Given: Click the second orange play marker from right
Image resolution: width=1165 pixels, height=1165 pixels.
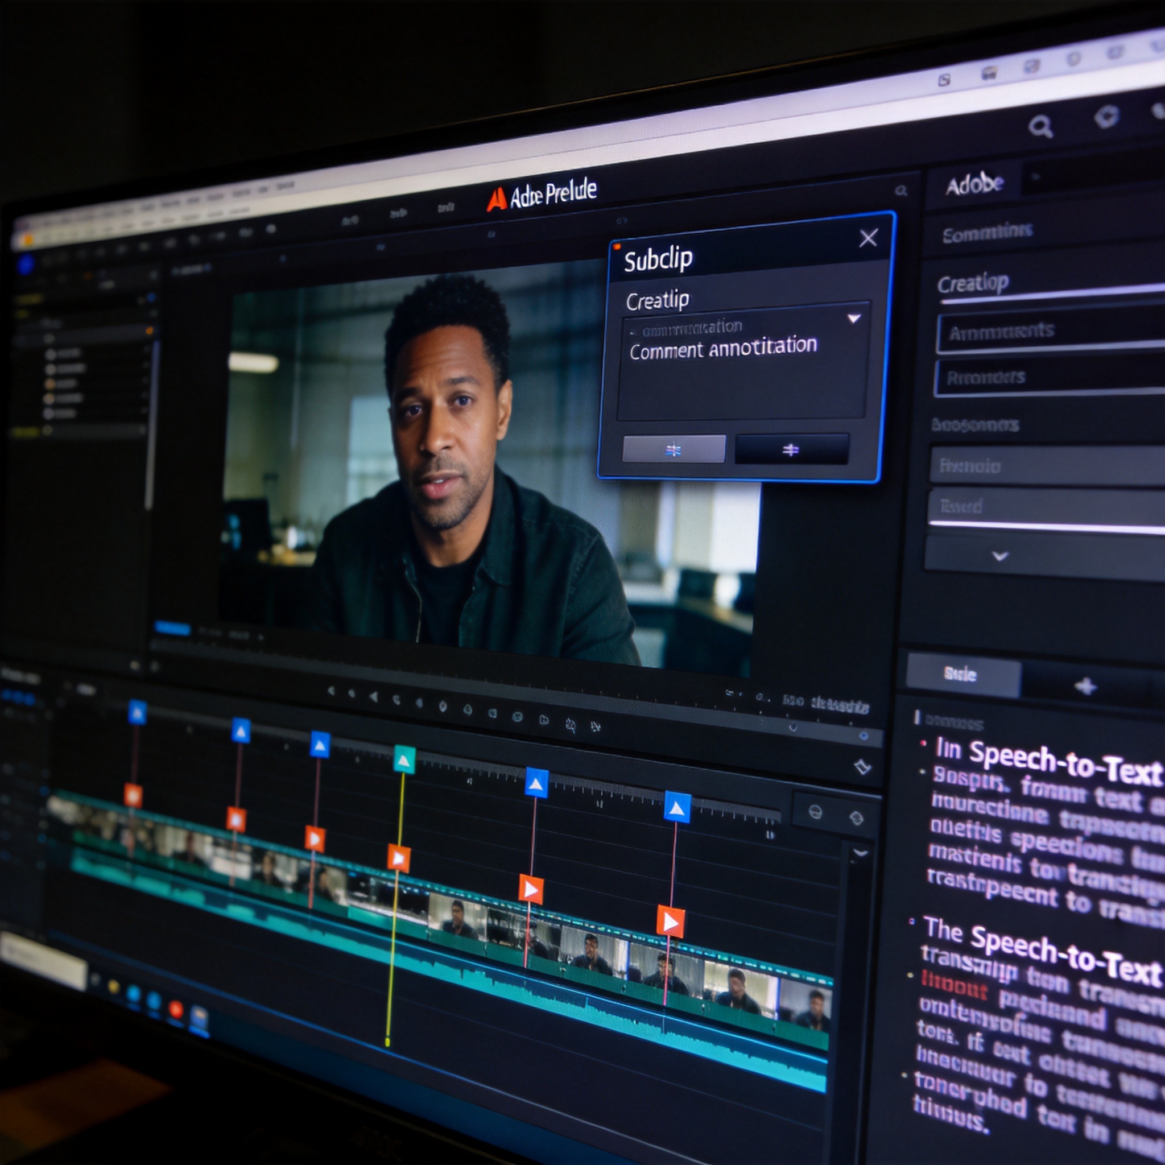Looking at the screenshot, I should pyautogui.click(x=531, y=889).
